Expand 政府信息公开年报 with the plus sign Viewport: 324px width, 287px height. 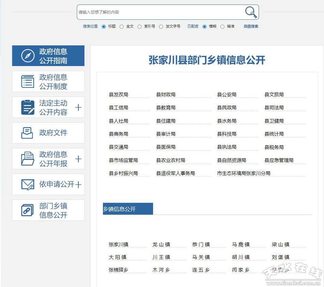point(78,159)
